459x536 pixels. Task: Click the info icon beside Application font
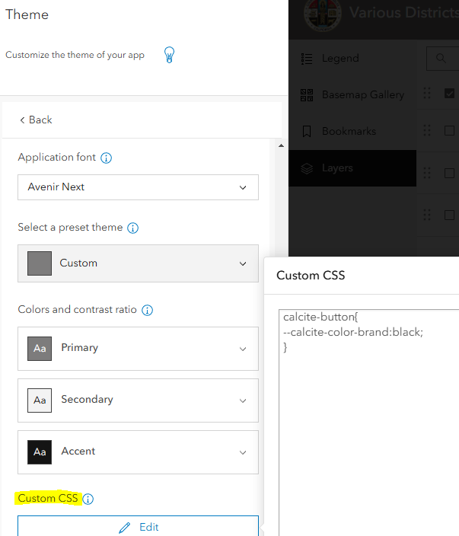[x=107, y=158]
